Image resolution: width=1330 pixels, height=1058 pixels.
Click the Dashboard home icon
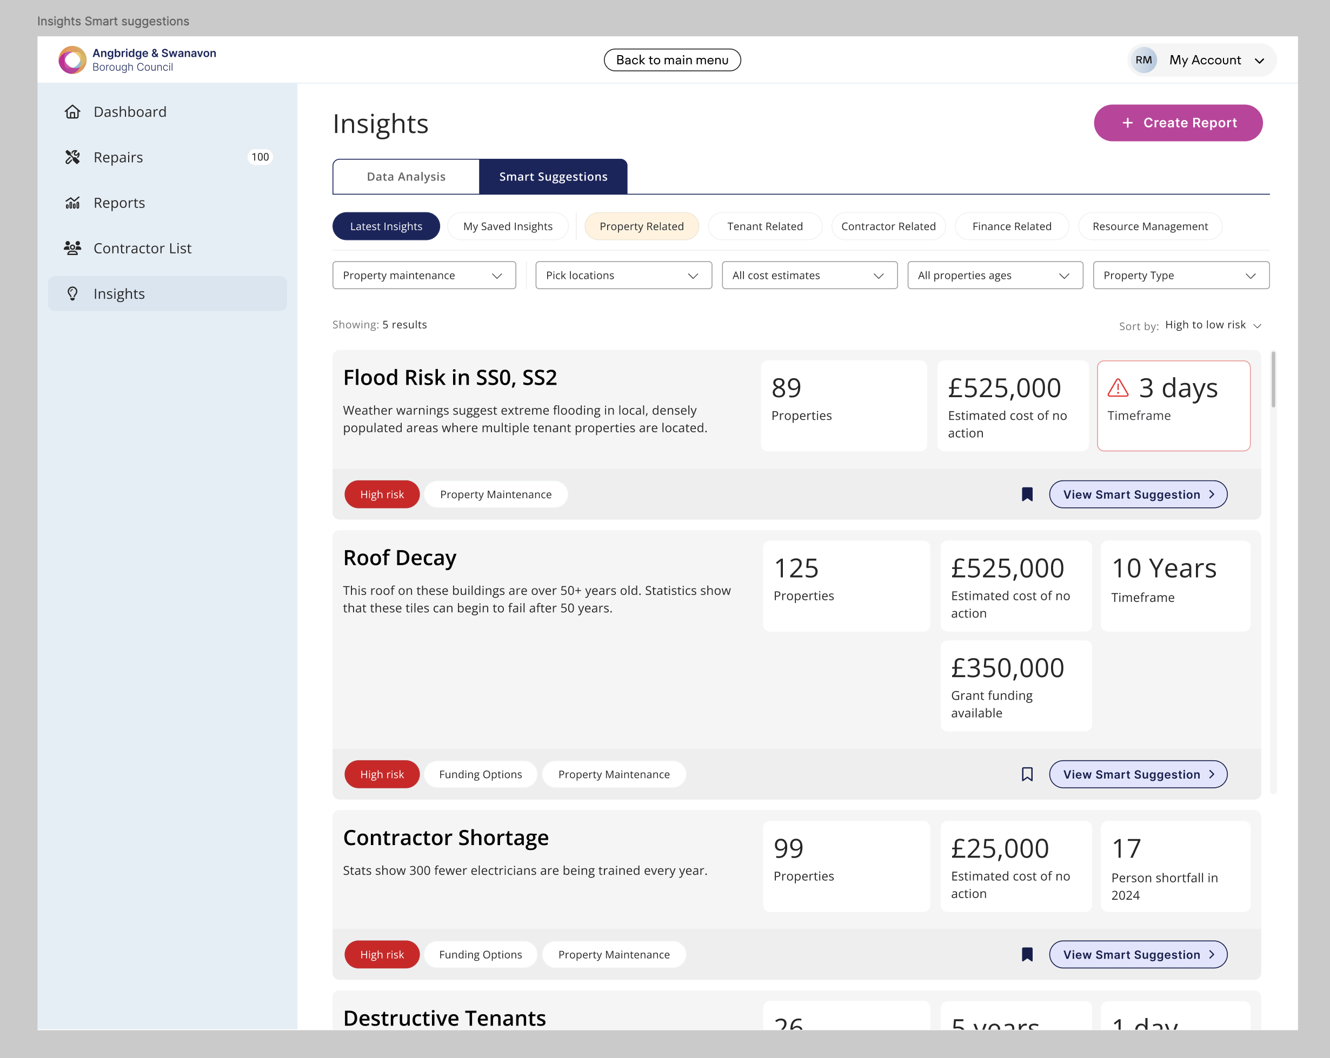73,112
